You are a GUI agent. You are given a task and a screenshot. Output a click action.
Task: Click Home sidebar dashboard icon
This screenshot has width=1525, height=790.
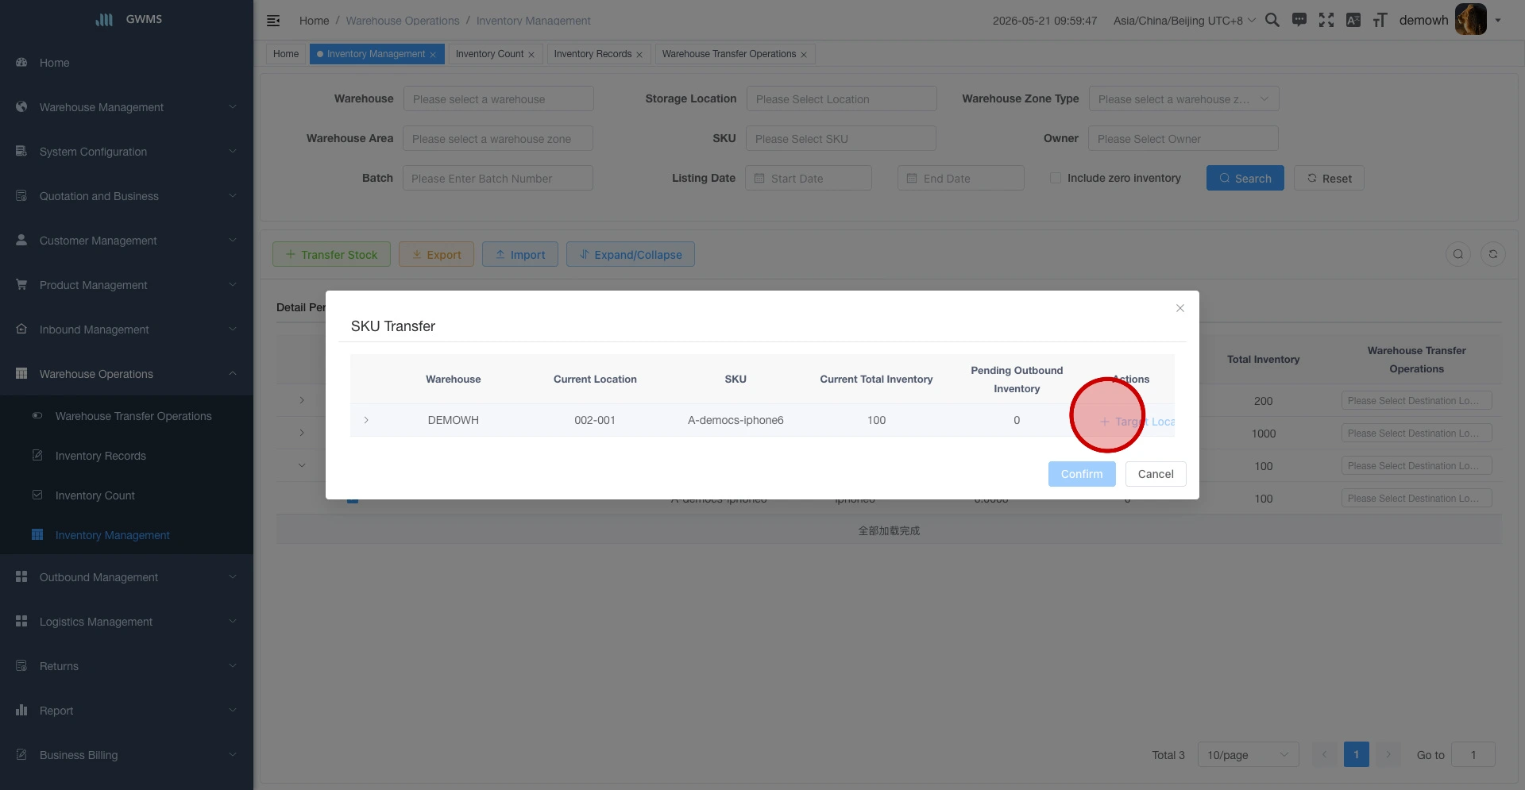21,63
